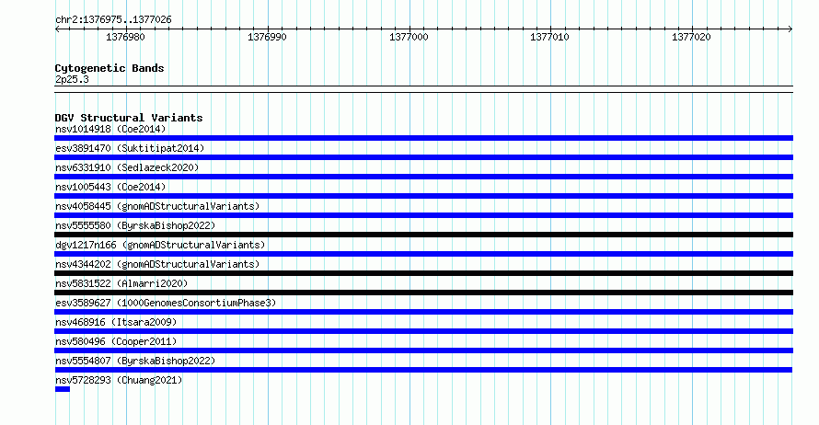Select the nsv580496 (Cooper2011) label
Image resolution: width=819 pixels, height=425 pixels.
coord(116,341)
